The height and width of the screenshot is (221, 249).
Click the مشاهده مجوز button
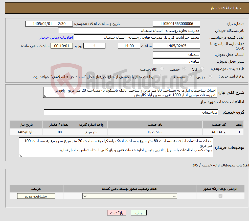(36, 196)
